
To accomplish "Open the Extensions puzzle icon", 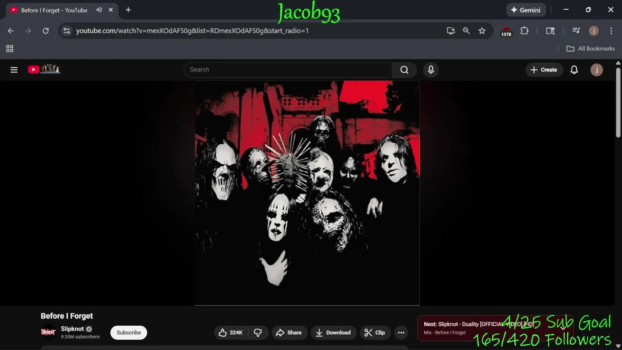I will tap(524, 31).
